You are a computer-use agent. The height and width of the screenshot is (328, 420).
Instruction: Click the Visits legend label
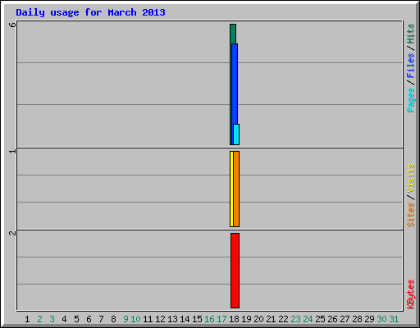coord(410,178)
